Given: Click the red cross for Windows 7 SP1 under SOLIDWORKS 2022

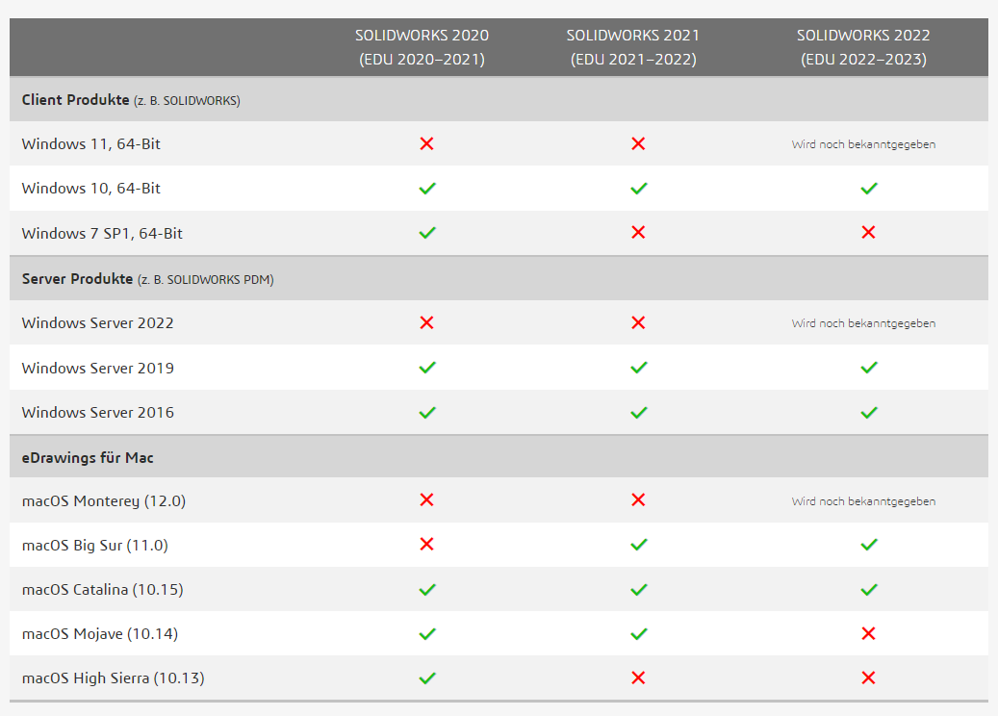Looking at the screenshot, I should [868, 232].
